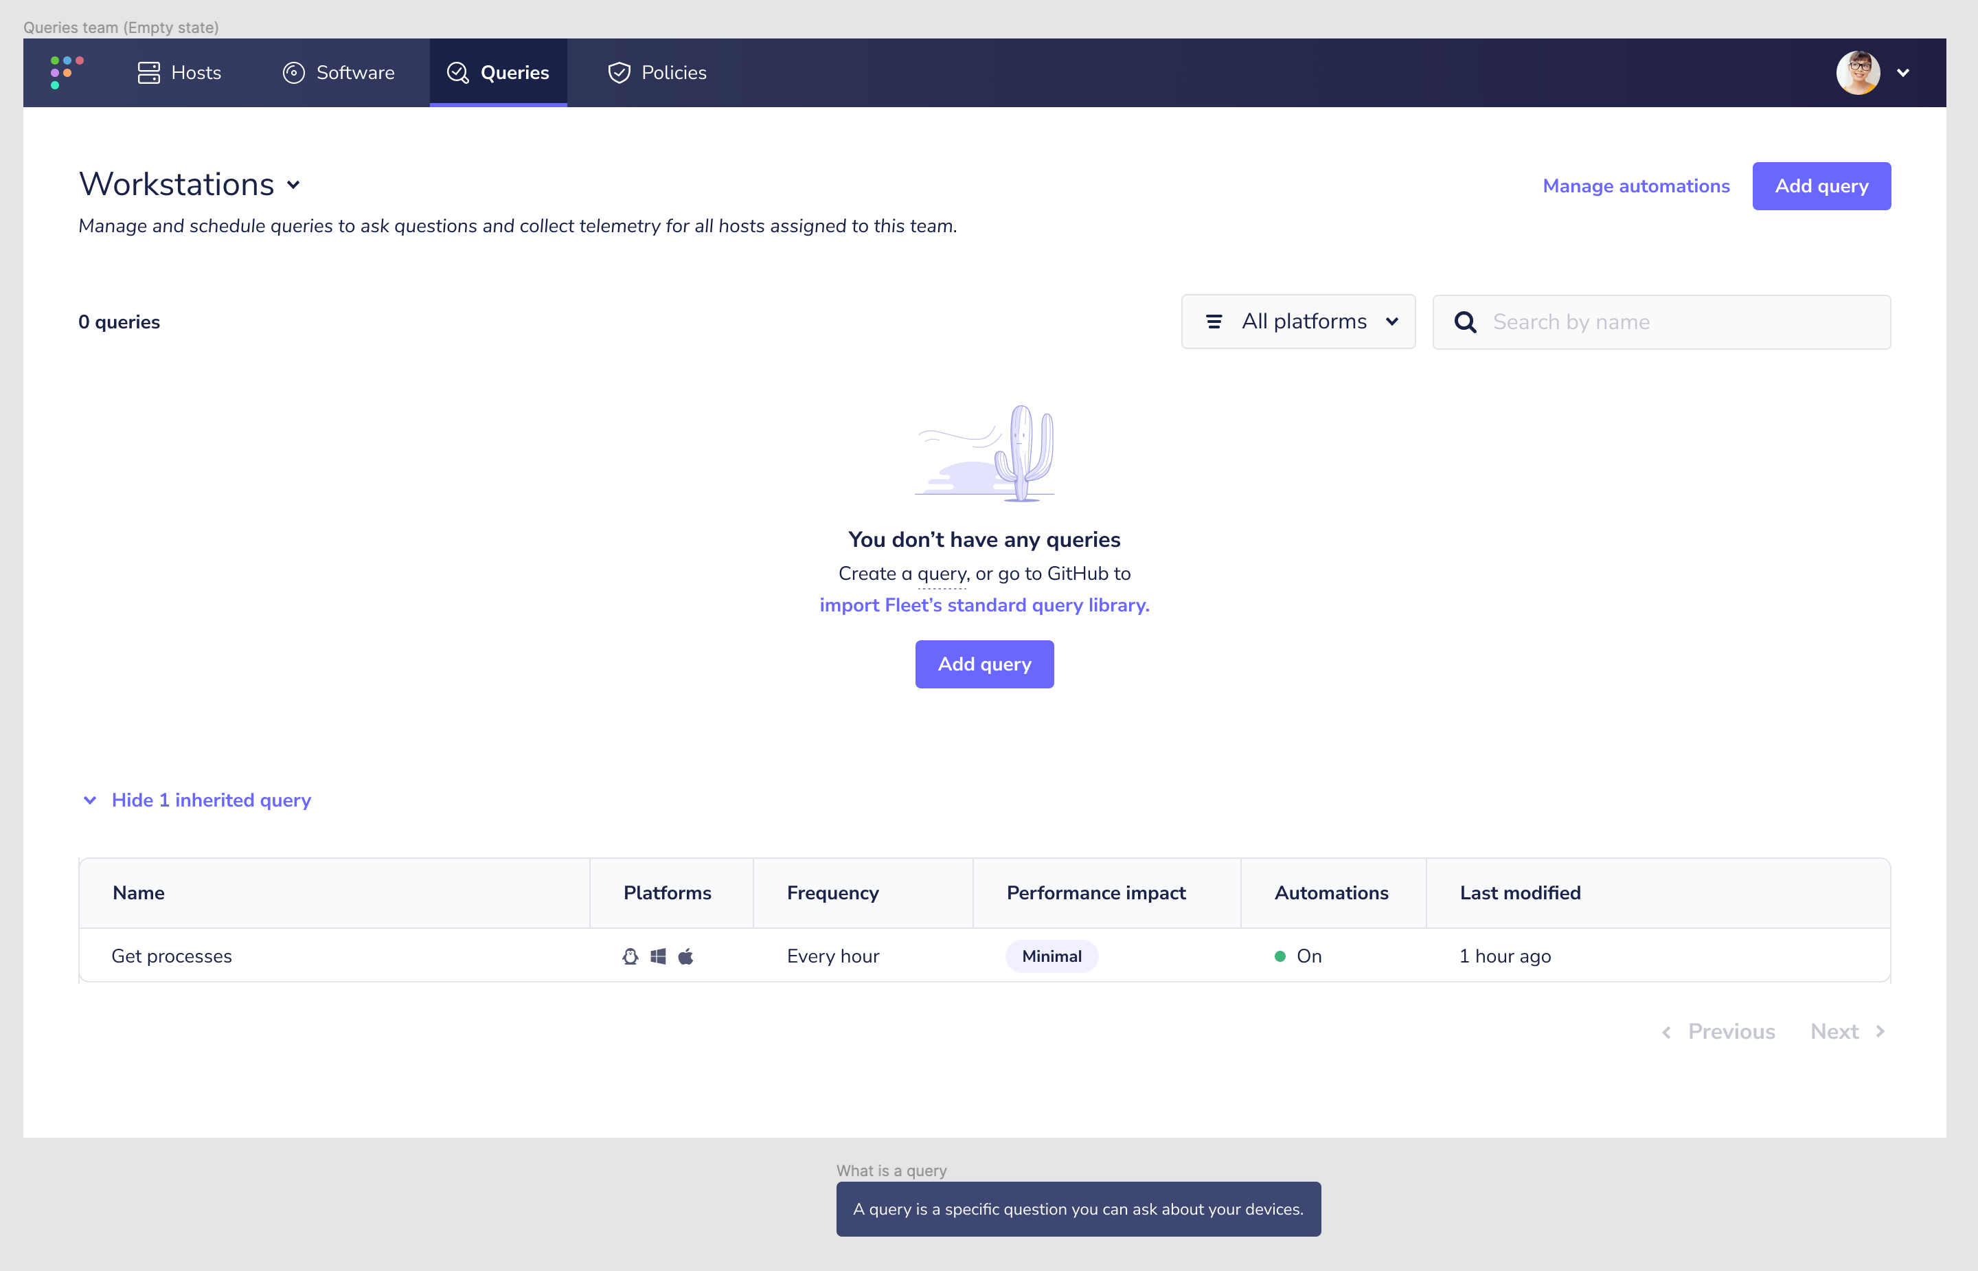This screenshot has width=1978, height=1271.
Task: Click the search magnifier icon
Action: tap(1465, 322)
